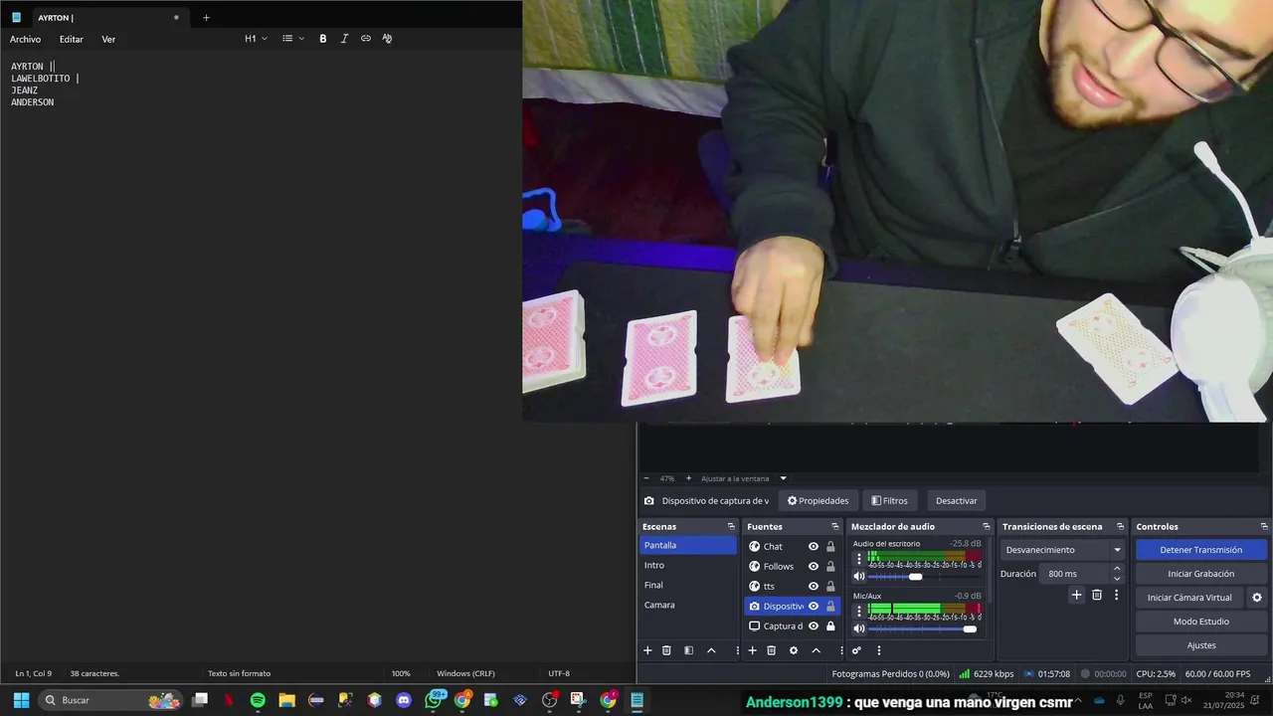
Task: Add a new scene with plus icon
Action: click(x=647, y=650)
